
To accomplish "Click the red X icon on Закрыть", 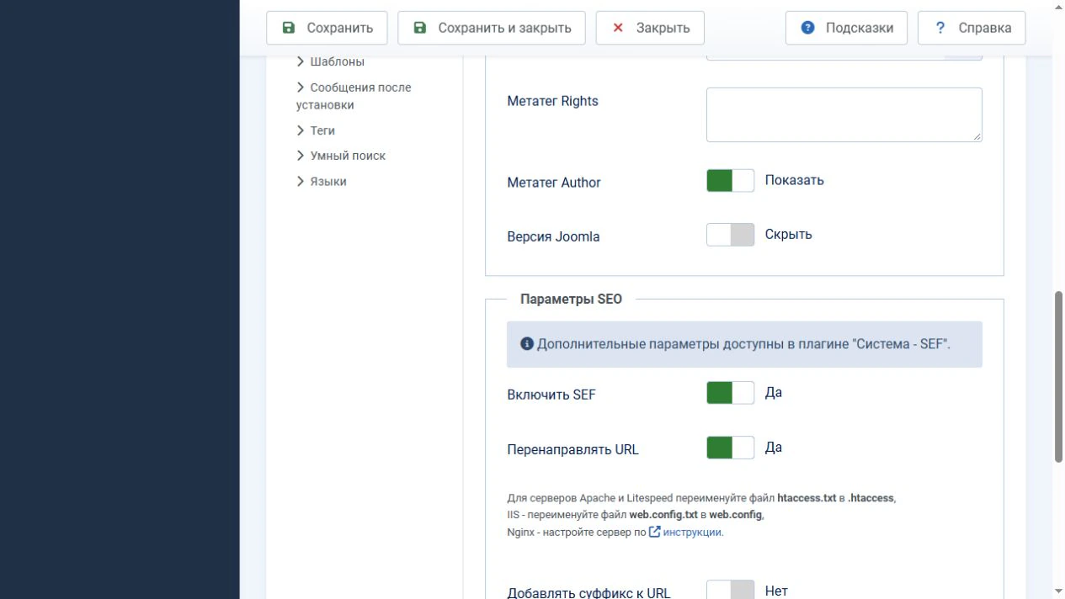I will pyautogui.click(x=618, y=28).
